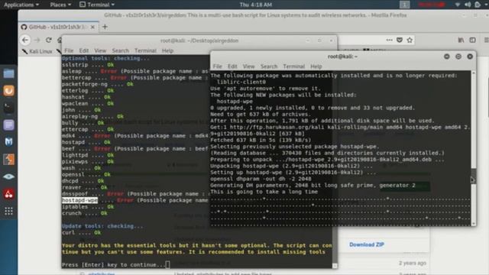Screen dimensions: 489x275
Task: Go back in Firefox
Action: (x=25, y=40)
